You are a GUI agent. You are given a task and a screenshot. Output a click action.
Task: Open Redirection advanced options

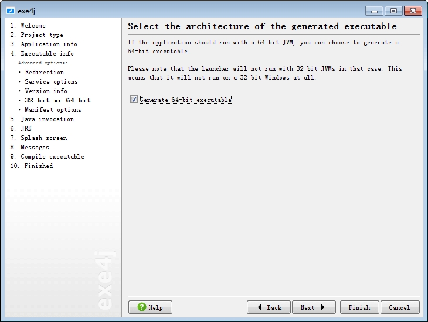45,72
